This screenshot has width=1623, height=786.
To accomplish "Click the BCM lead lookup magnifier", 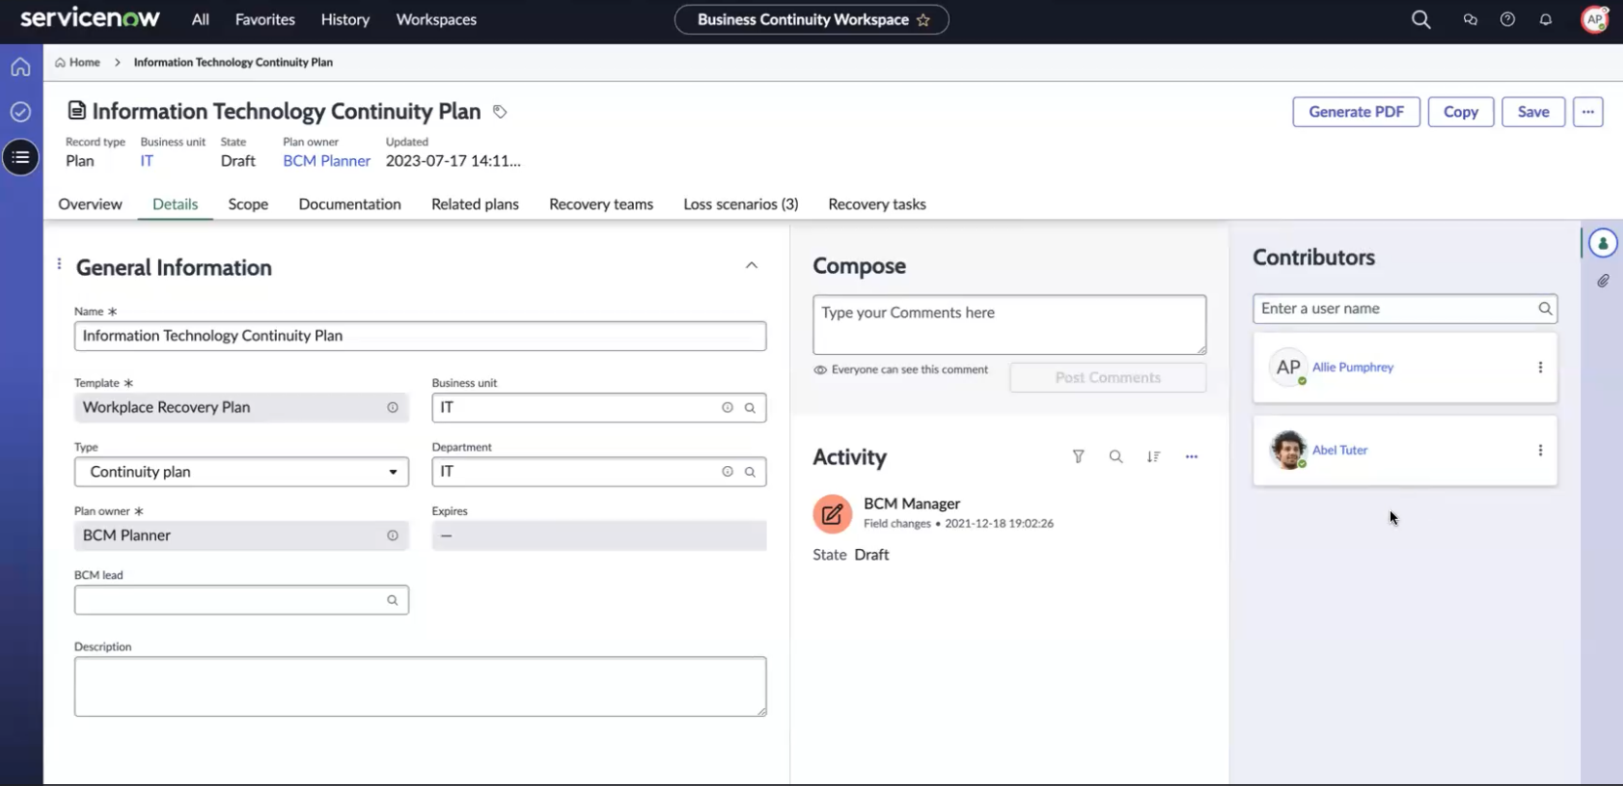I will [392, 600].
